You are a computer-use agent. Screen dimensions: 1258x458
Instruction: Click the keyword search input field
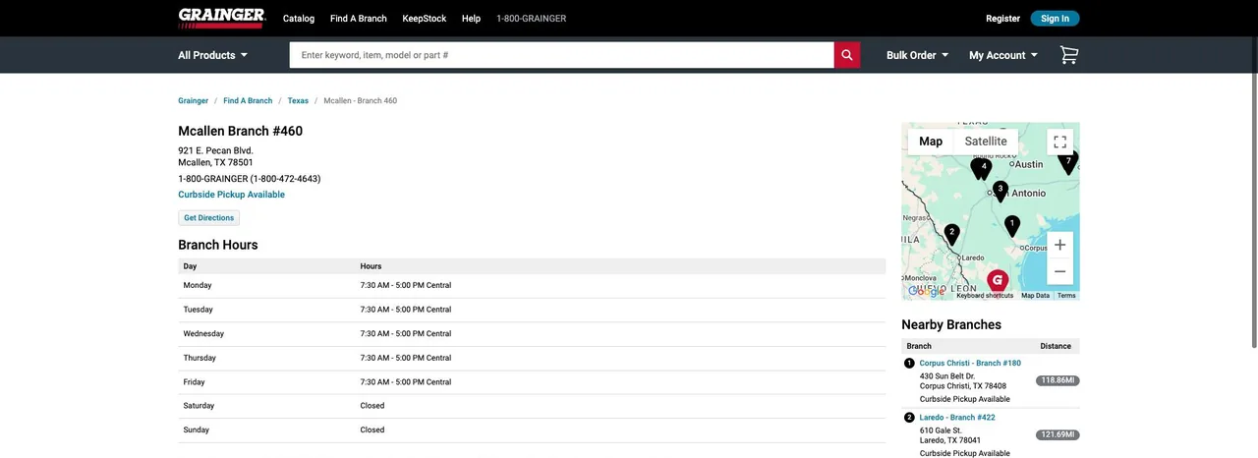tap(562, 55)
